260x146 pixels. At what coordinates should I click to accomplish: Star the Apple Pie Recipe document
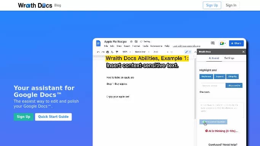[131, 41]
